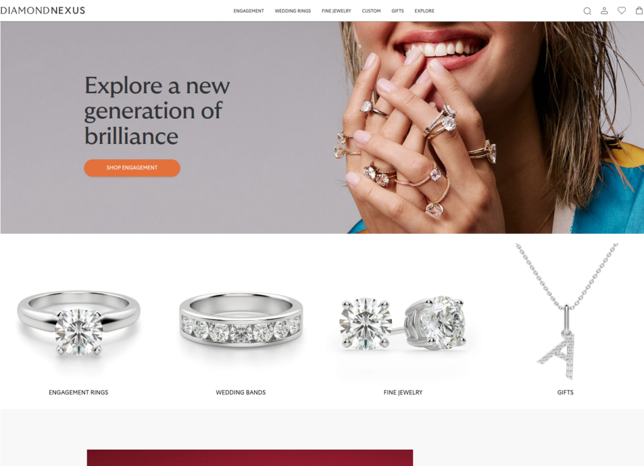Open the wishlist heart icon
The height and width of the screenshot is (466, 644).
click(x=622, y=11)
